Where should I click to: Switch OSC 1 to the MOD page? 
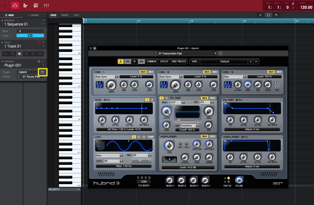click(x=151, y=72)
